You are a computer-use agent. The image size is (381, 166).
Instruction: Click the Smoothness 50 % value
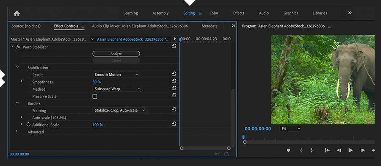coord(97,82)
